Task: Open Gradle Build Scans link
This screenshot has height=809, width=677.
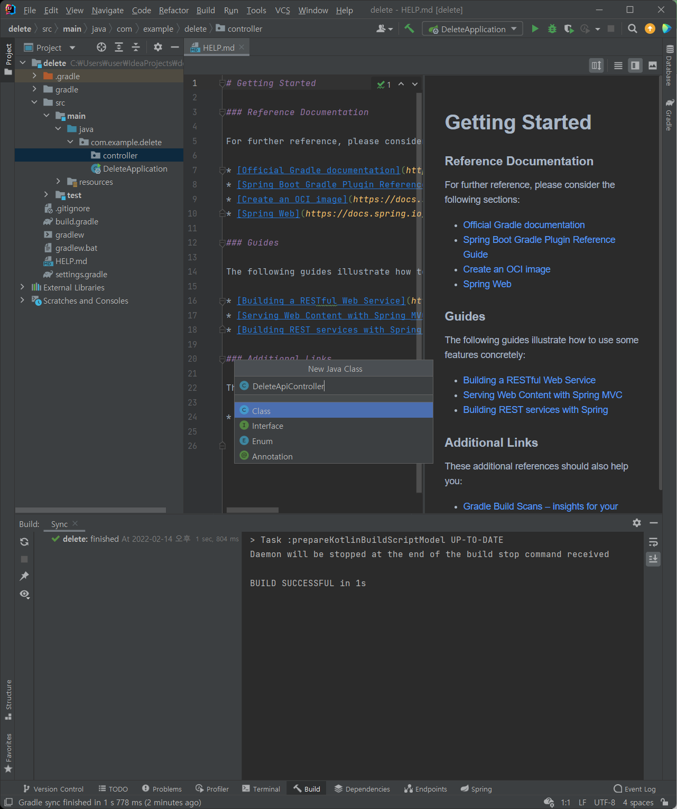Action: (540, 506)
